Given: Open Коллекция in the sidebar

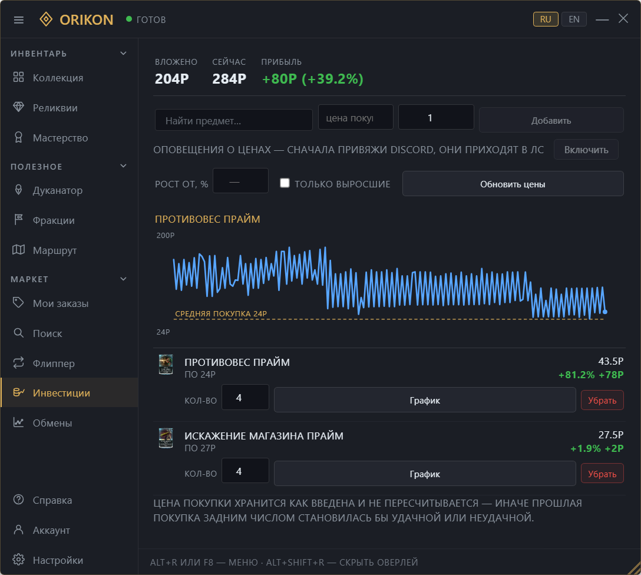Looking at the screenshot, I should click(69, 78).
